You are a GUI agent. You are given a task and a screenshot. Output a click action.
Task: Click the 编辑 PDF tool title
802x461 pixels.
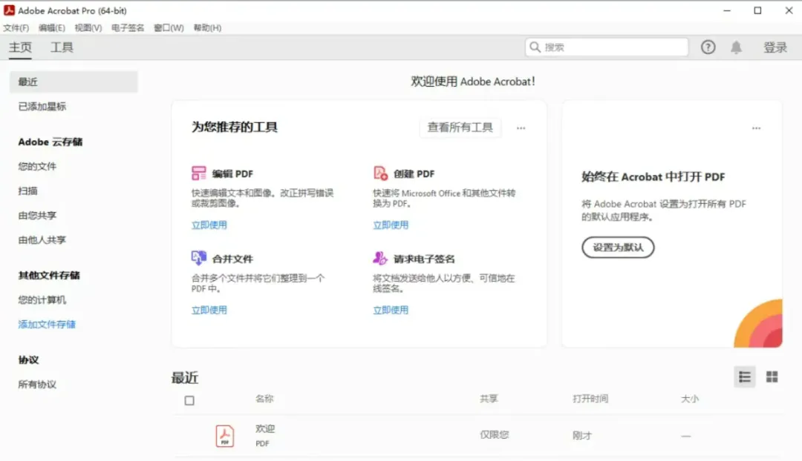[232, 174]
